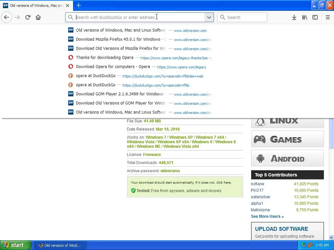Open the Library bookmarks icon

305,17
